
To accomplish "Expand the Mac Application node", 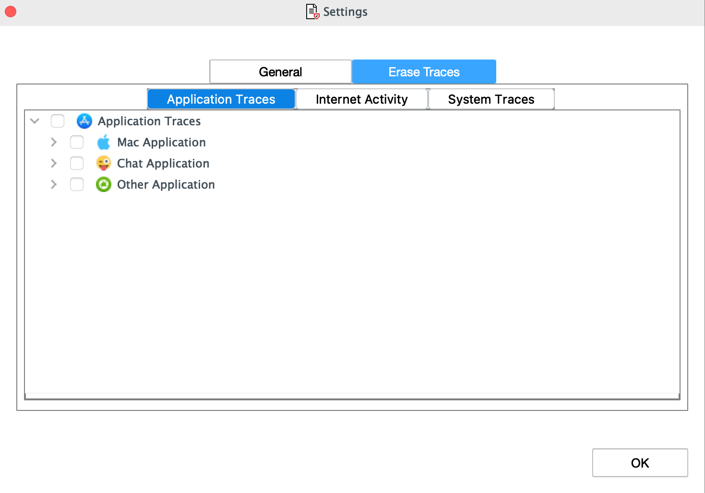I will click(54, 142).
